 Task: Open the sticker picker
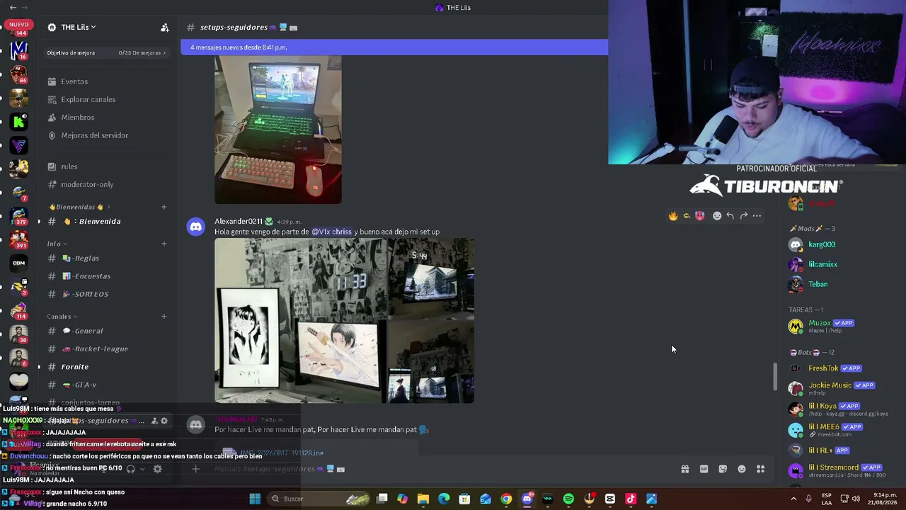723,469
